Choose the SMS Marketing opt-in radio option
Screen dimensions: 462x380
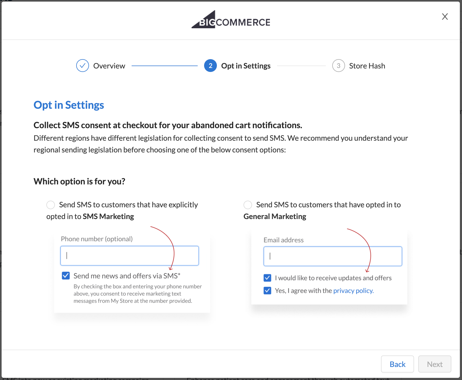click(x=51, y=205)
